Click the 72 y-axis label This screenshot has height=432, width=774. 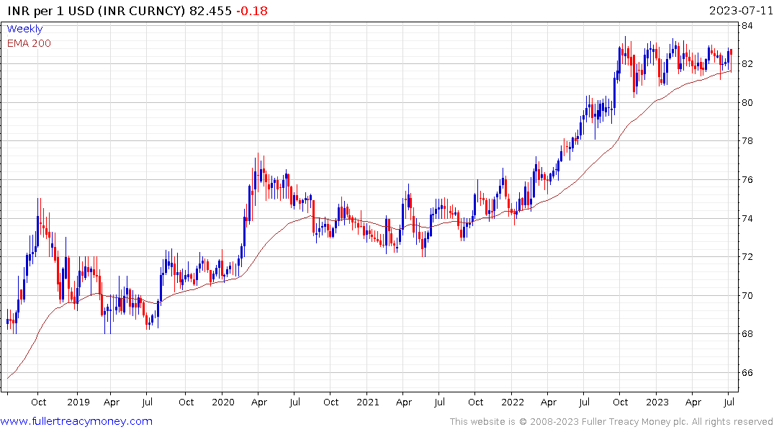(x=747, y=257)
